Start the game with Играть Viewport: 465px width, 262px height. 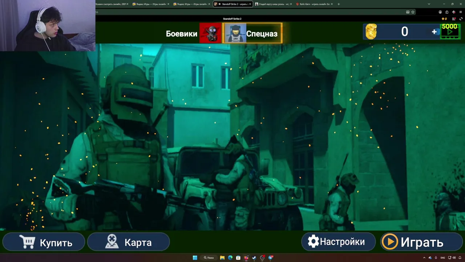click(x=421, y=242)
